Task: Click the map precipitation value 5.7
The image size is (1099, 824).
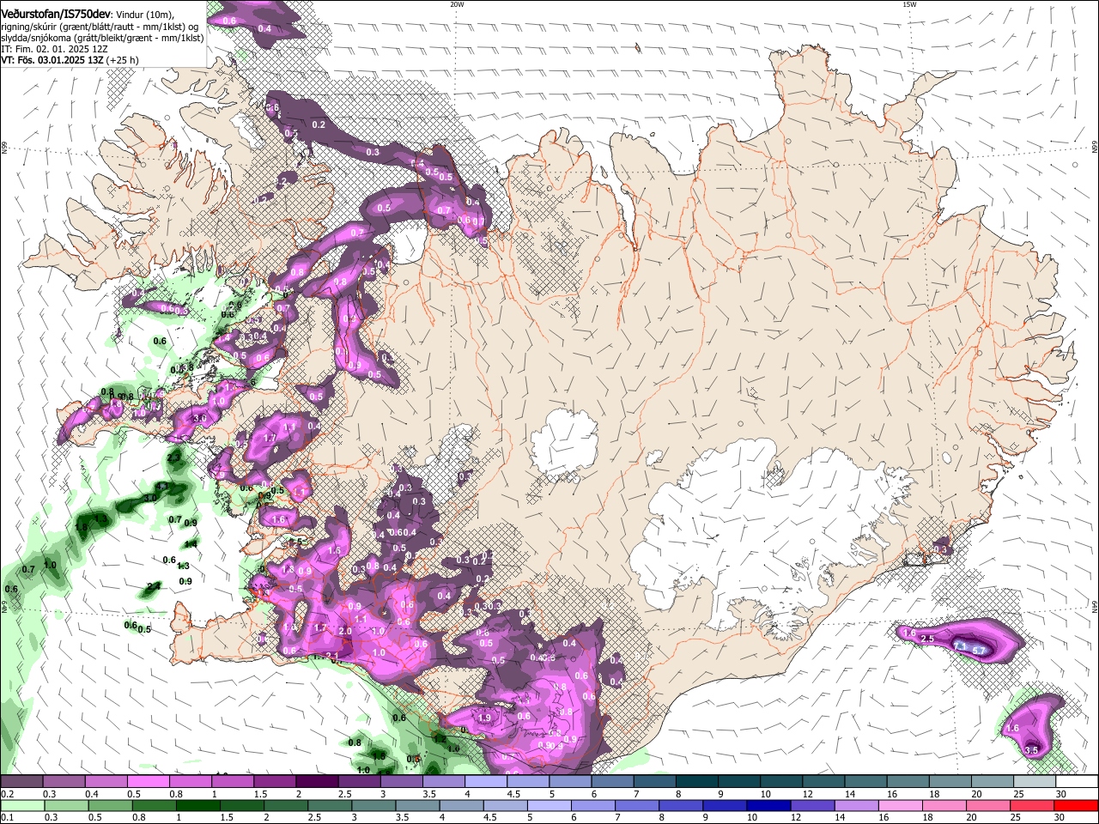Action: pos(977,651)
